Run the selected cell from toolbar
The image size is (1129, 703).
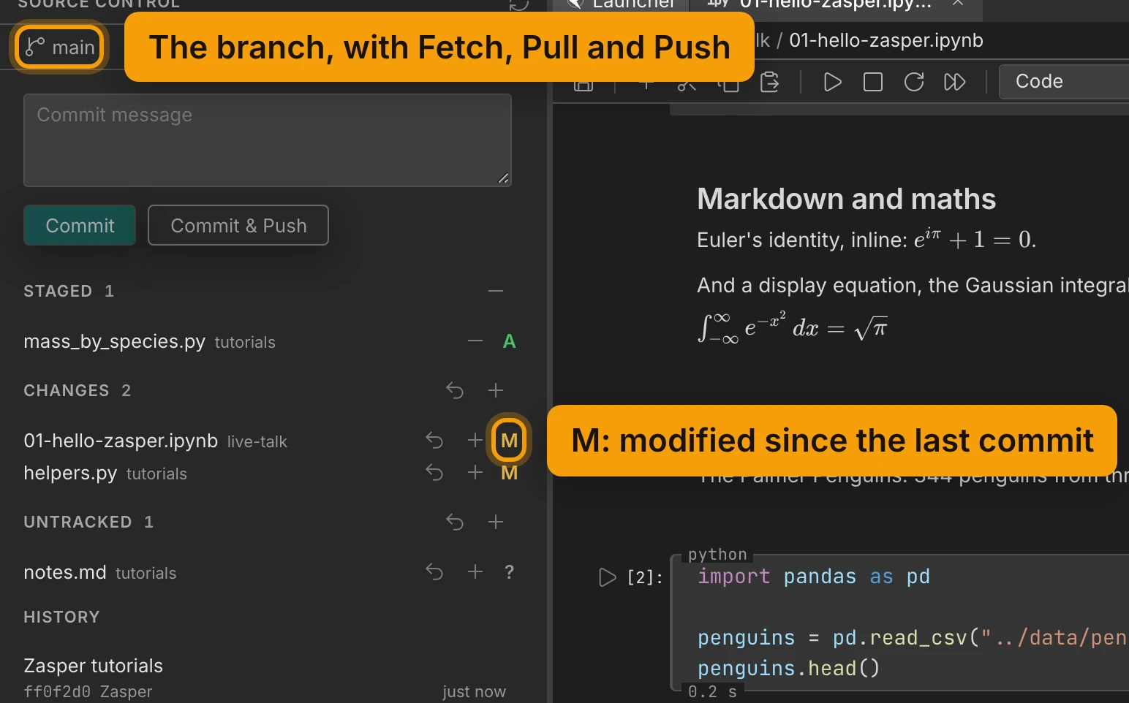(832, 82)
